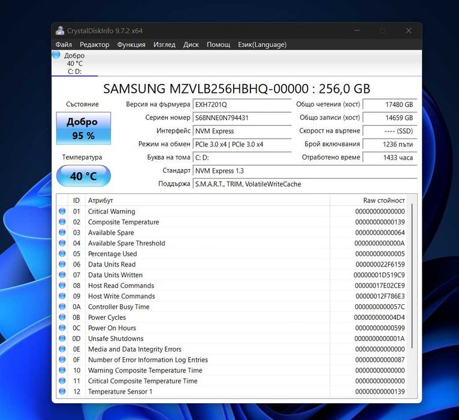Click raw value 000000000004D4

click(379, 317)
